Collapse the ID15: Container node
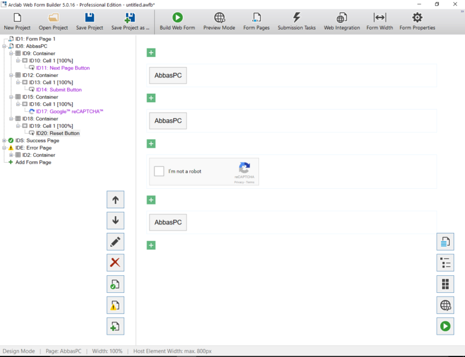The height and width of the screenshot is (357, 465). pyautogui.click(x=11, y=97)
